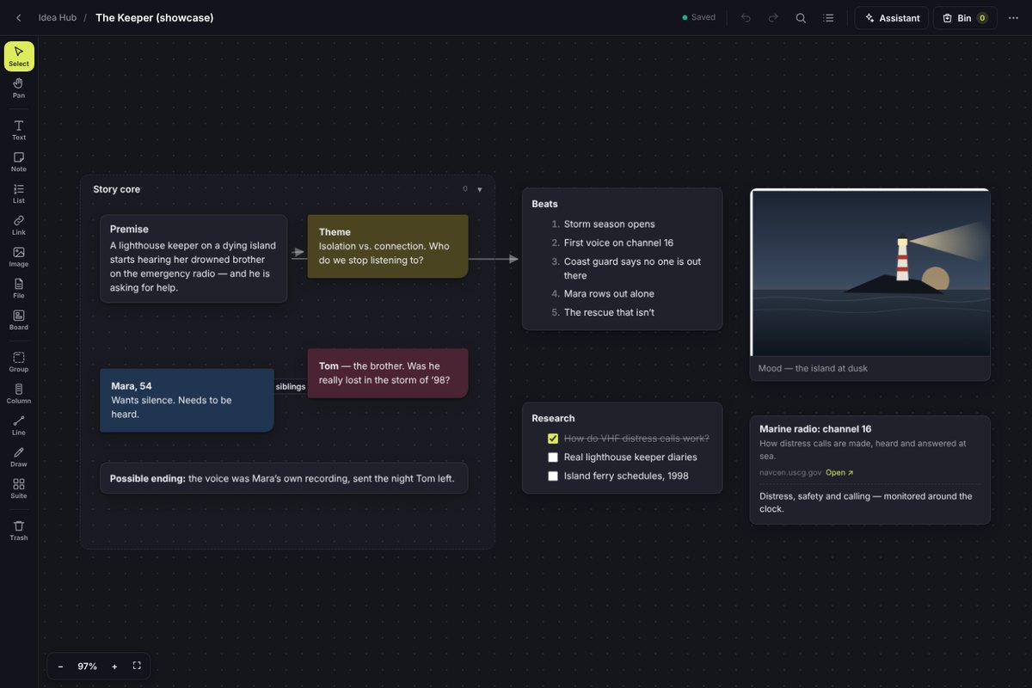Screen dimensions: 1032x688
Task: Open the search magnifier icon
Action: (801, 17)
